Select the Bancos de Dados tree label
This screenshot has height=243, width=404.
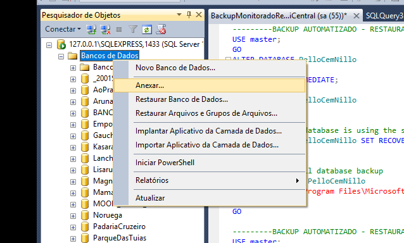[x=110, y=56]
